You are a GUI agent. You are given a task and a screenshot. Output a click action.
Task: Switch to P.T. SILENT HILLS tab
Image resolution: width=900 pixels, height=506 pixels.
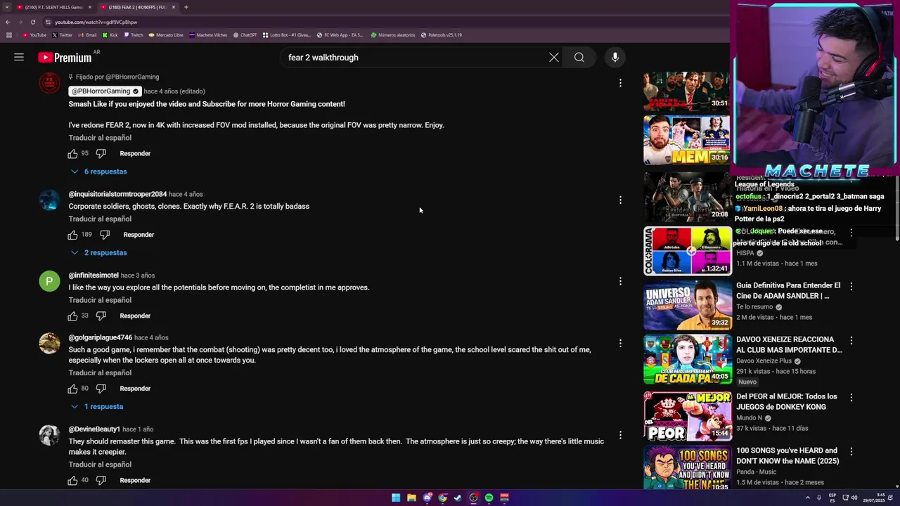point(54,7)
